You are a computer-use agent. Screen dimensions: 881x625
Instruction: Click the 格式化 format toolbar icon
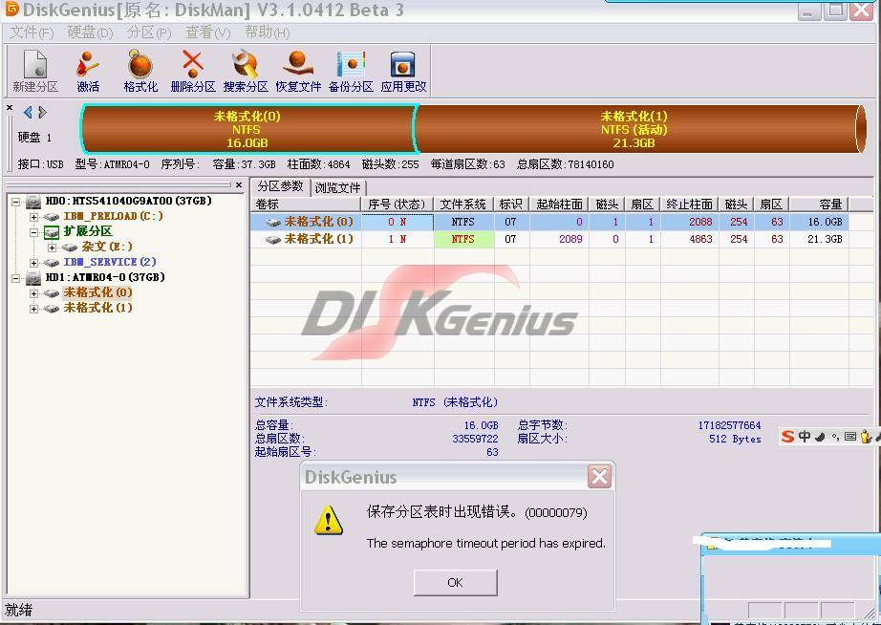click(x=140, y=71)
